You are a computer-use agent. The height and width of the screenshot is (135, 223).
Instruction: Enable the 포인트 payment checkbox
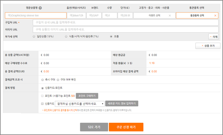pyautogui.click(x=43, y=96)
